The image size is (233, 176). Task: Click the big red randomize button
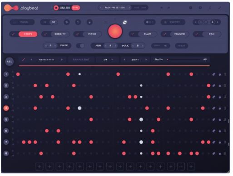pyautogui.click(x=115, y=31)
